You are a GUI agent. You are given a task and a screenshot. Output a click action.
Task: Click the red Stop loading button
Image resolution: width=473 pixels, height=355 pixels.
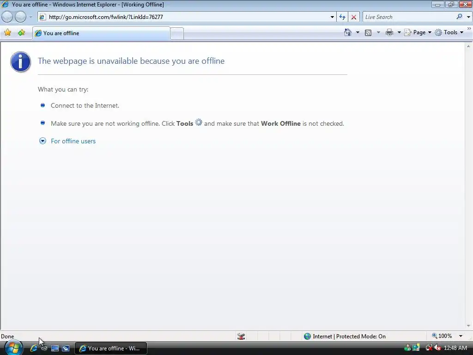pyautogui.click(x=353, y=17)
